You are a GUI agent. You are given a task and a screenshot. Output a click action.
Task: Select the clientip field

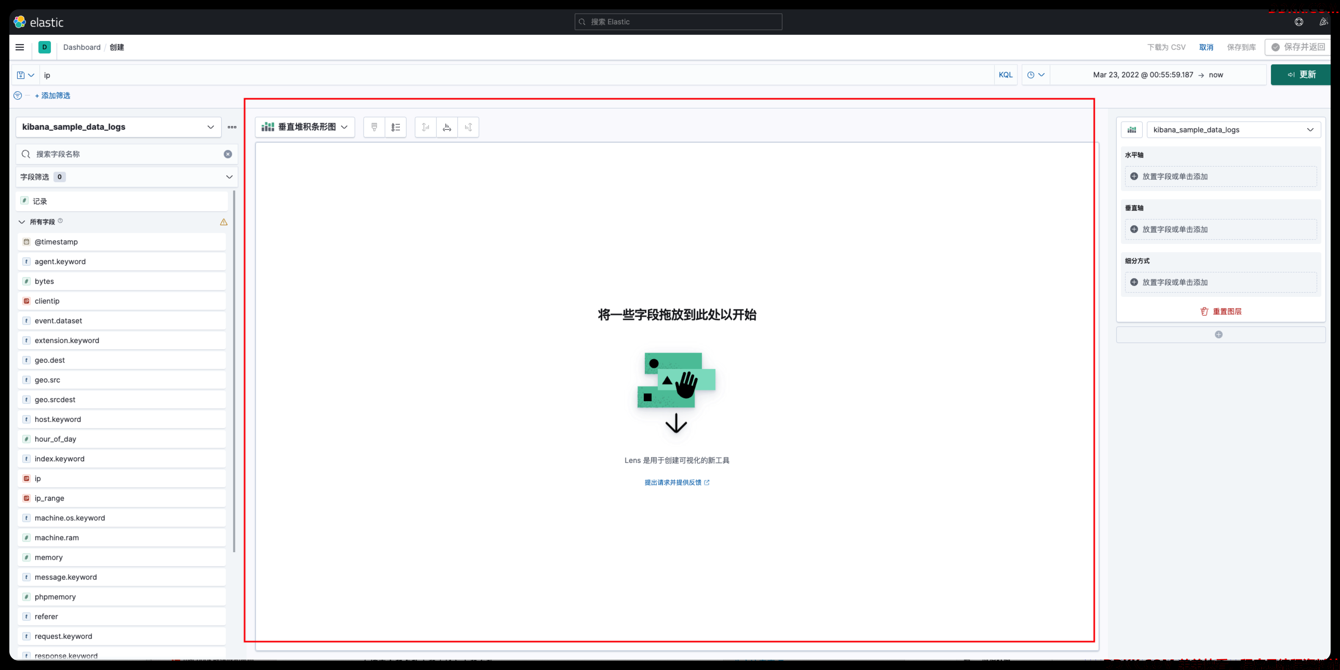click(122, 301)
